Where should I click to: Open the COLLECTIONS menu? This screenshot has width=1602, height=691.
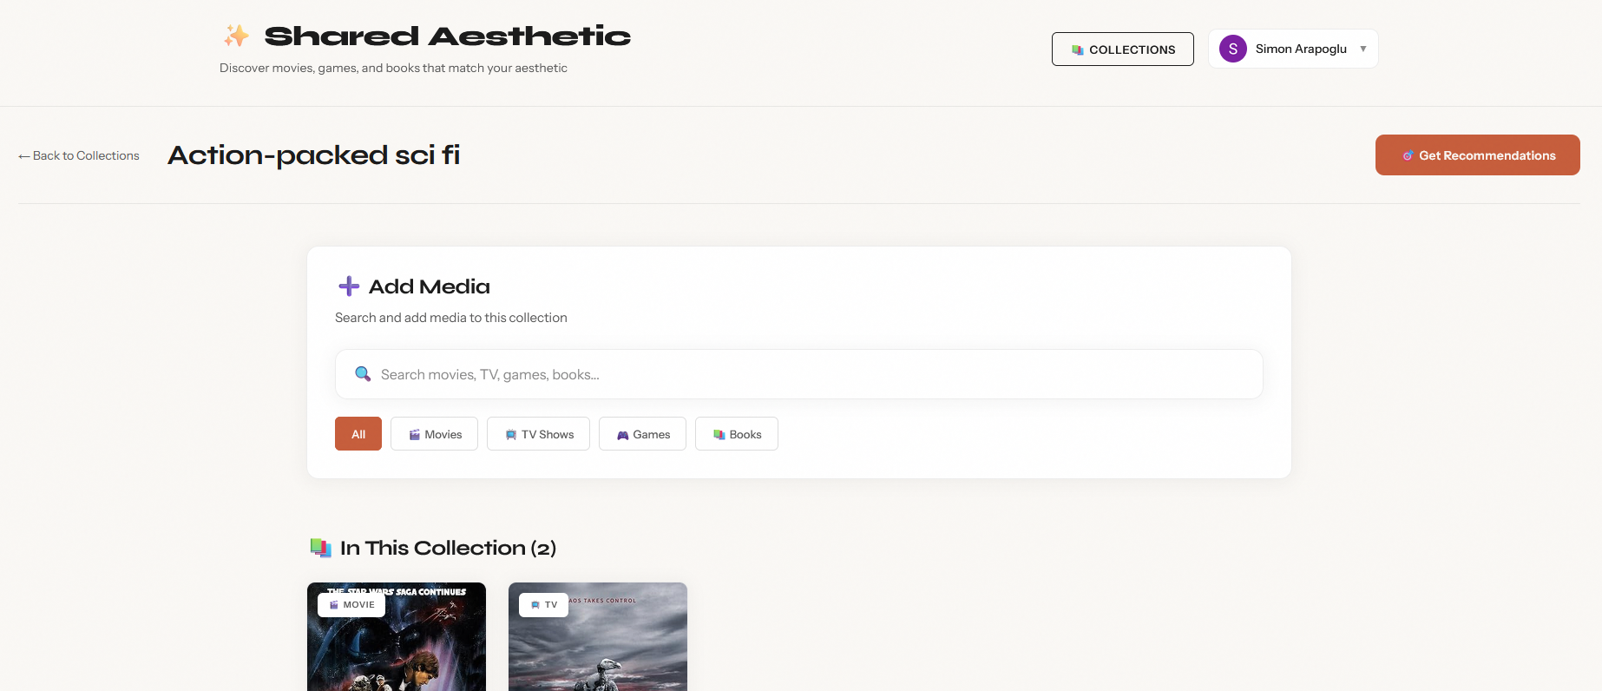(x=1122, y=49)
